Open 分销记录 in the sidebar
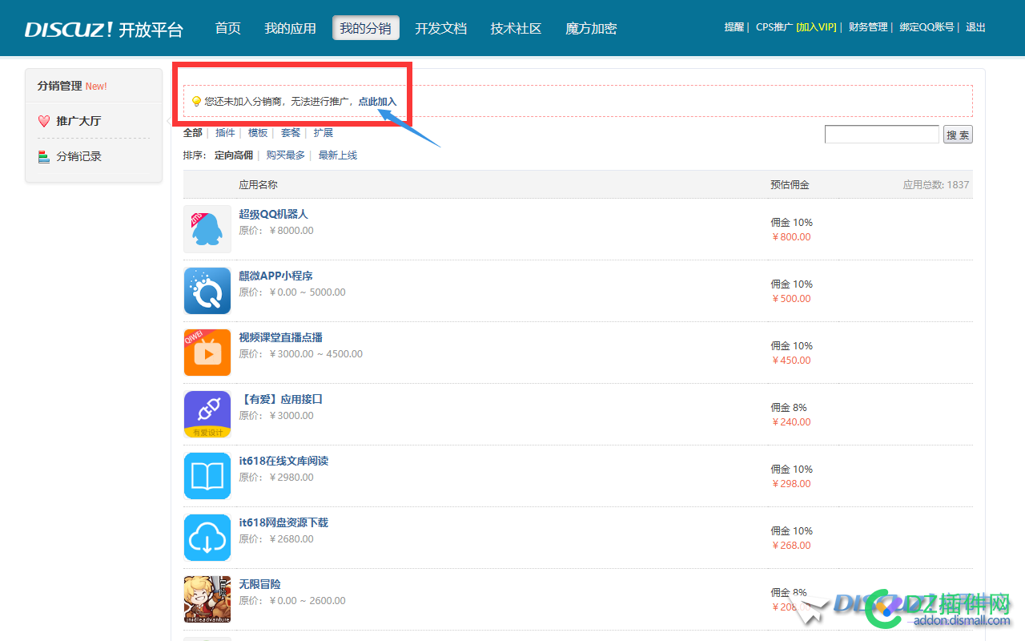1025x641 pixels. pyautogui.click(x=78, y=156)
